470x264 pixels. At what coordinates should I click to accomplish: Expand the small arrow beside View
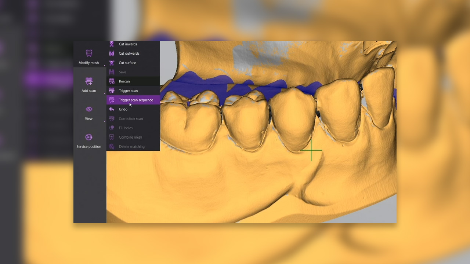(105, 121)
